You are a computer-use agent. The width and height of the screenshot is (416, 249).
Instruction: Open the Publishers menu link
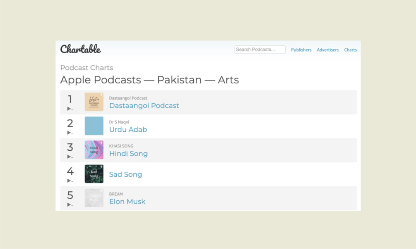coord(301,50)
